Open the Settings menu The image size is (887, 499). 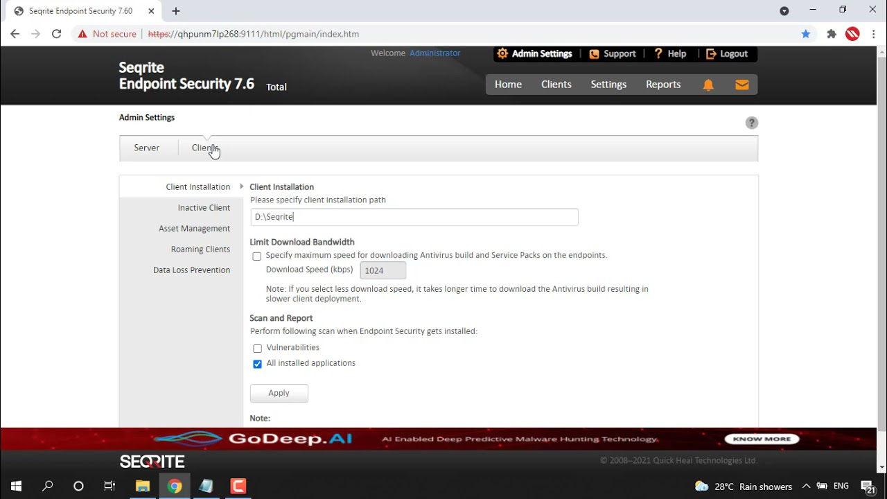[x=608, y=85]
